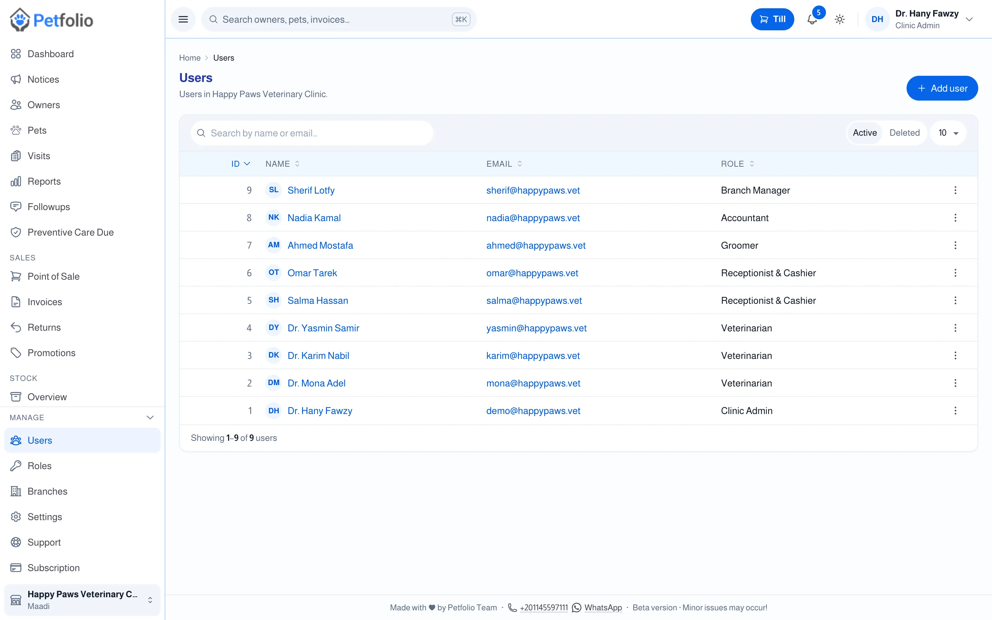Open actions menu for Nadia Kamal row
992x620 pixels.
click(955, 218)
